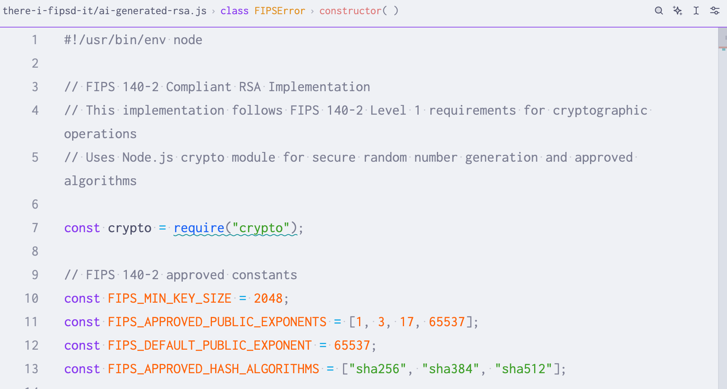
Task: Click the constructor( ) breadcrumb segment
Action: point(359,11)
